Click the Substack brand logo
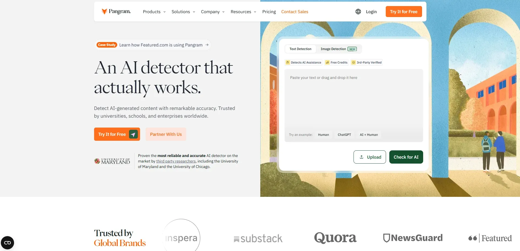Image resolution: width=520 pixels, height=251 pixels. pos(258,238)
